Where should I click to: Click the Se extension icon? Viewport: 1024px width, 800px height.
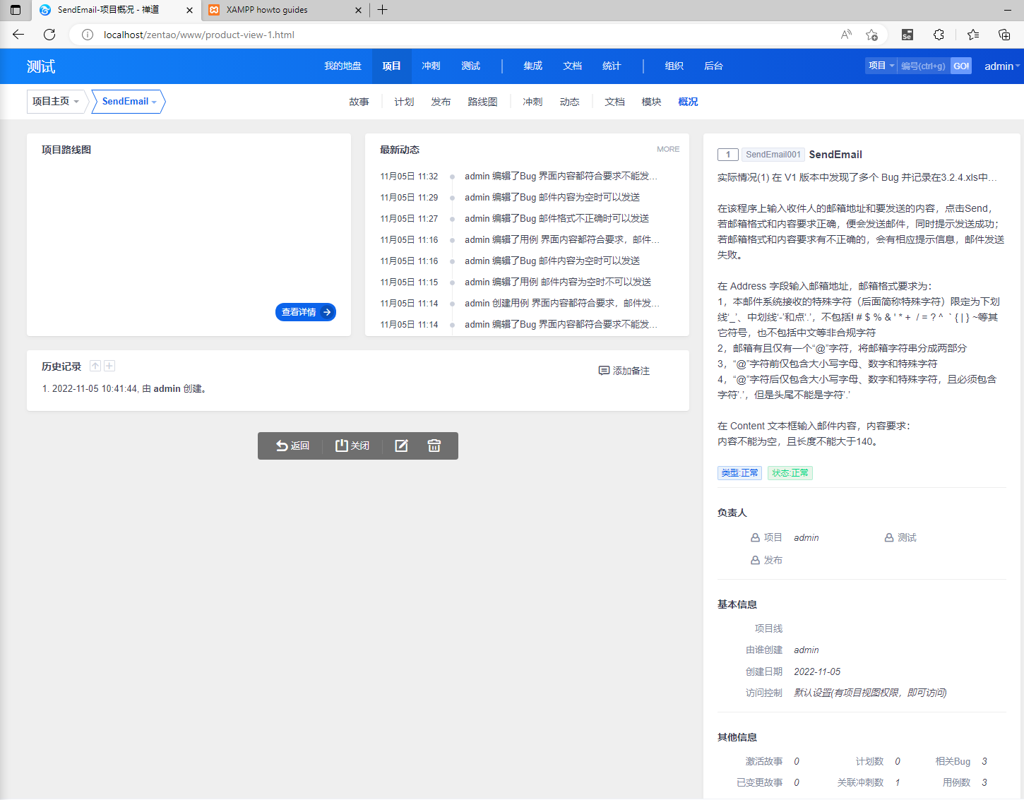(x=907, y=35)
